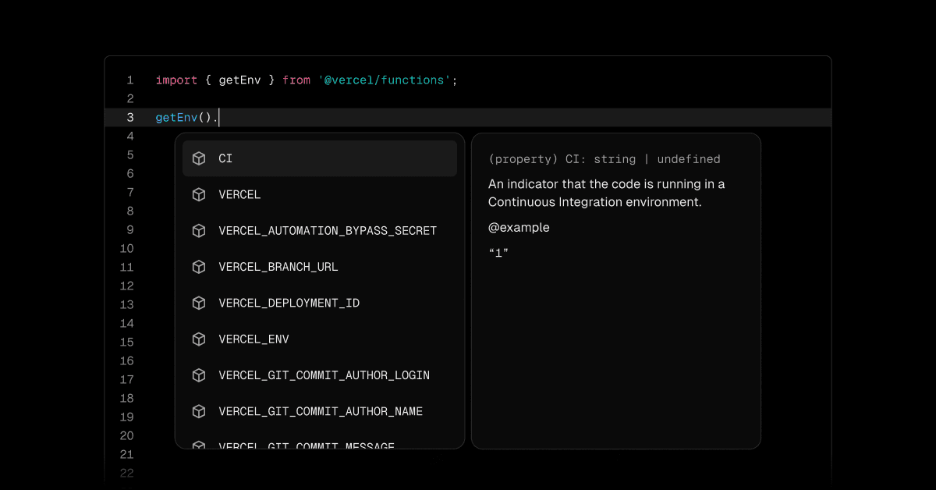Click the property icon for VERCEL_DEPLOYMENT_ID

pyautogui.click(x=199, y=303)
